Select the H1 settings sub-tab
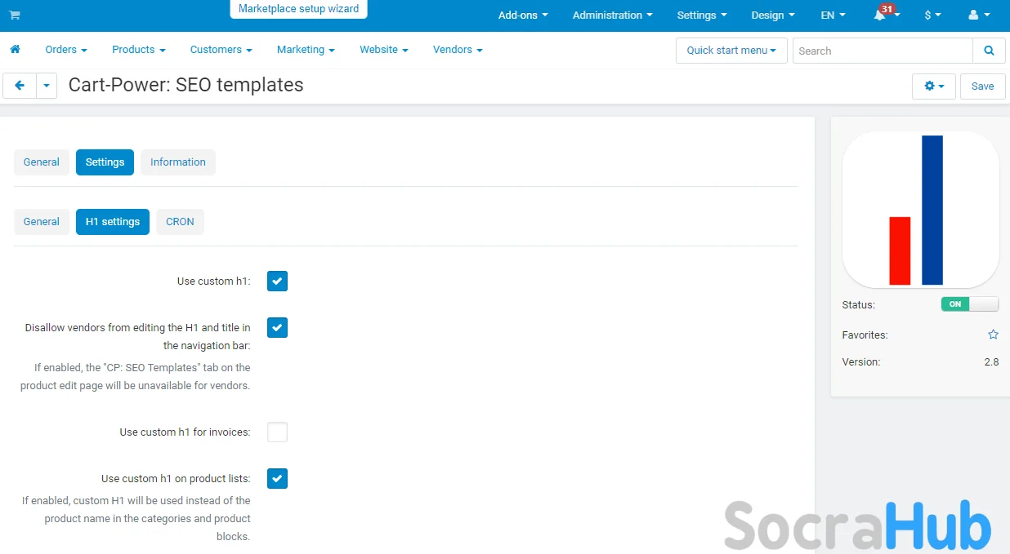The width and height of the screenshot is (1010, 554). coord(113,222)
